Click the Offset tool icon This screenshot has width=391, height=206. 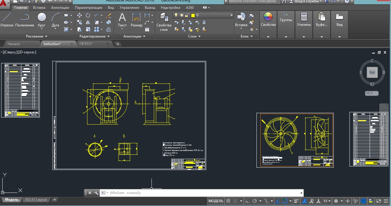tap(108, 29)
